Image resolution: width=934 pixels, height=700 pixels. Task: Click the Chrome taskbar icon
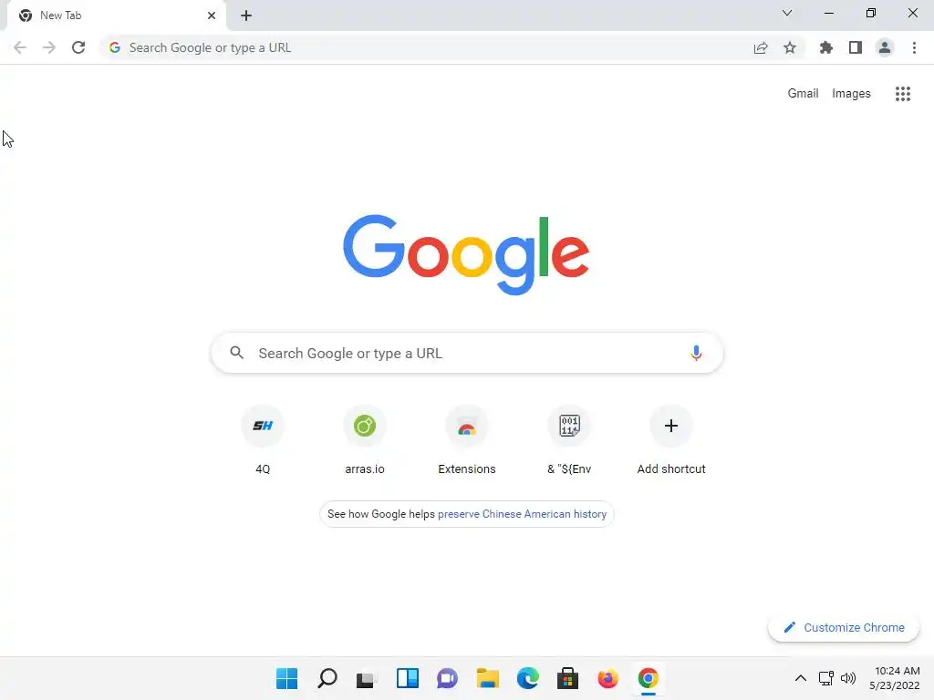click(x=649, y=678)
